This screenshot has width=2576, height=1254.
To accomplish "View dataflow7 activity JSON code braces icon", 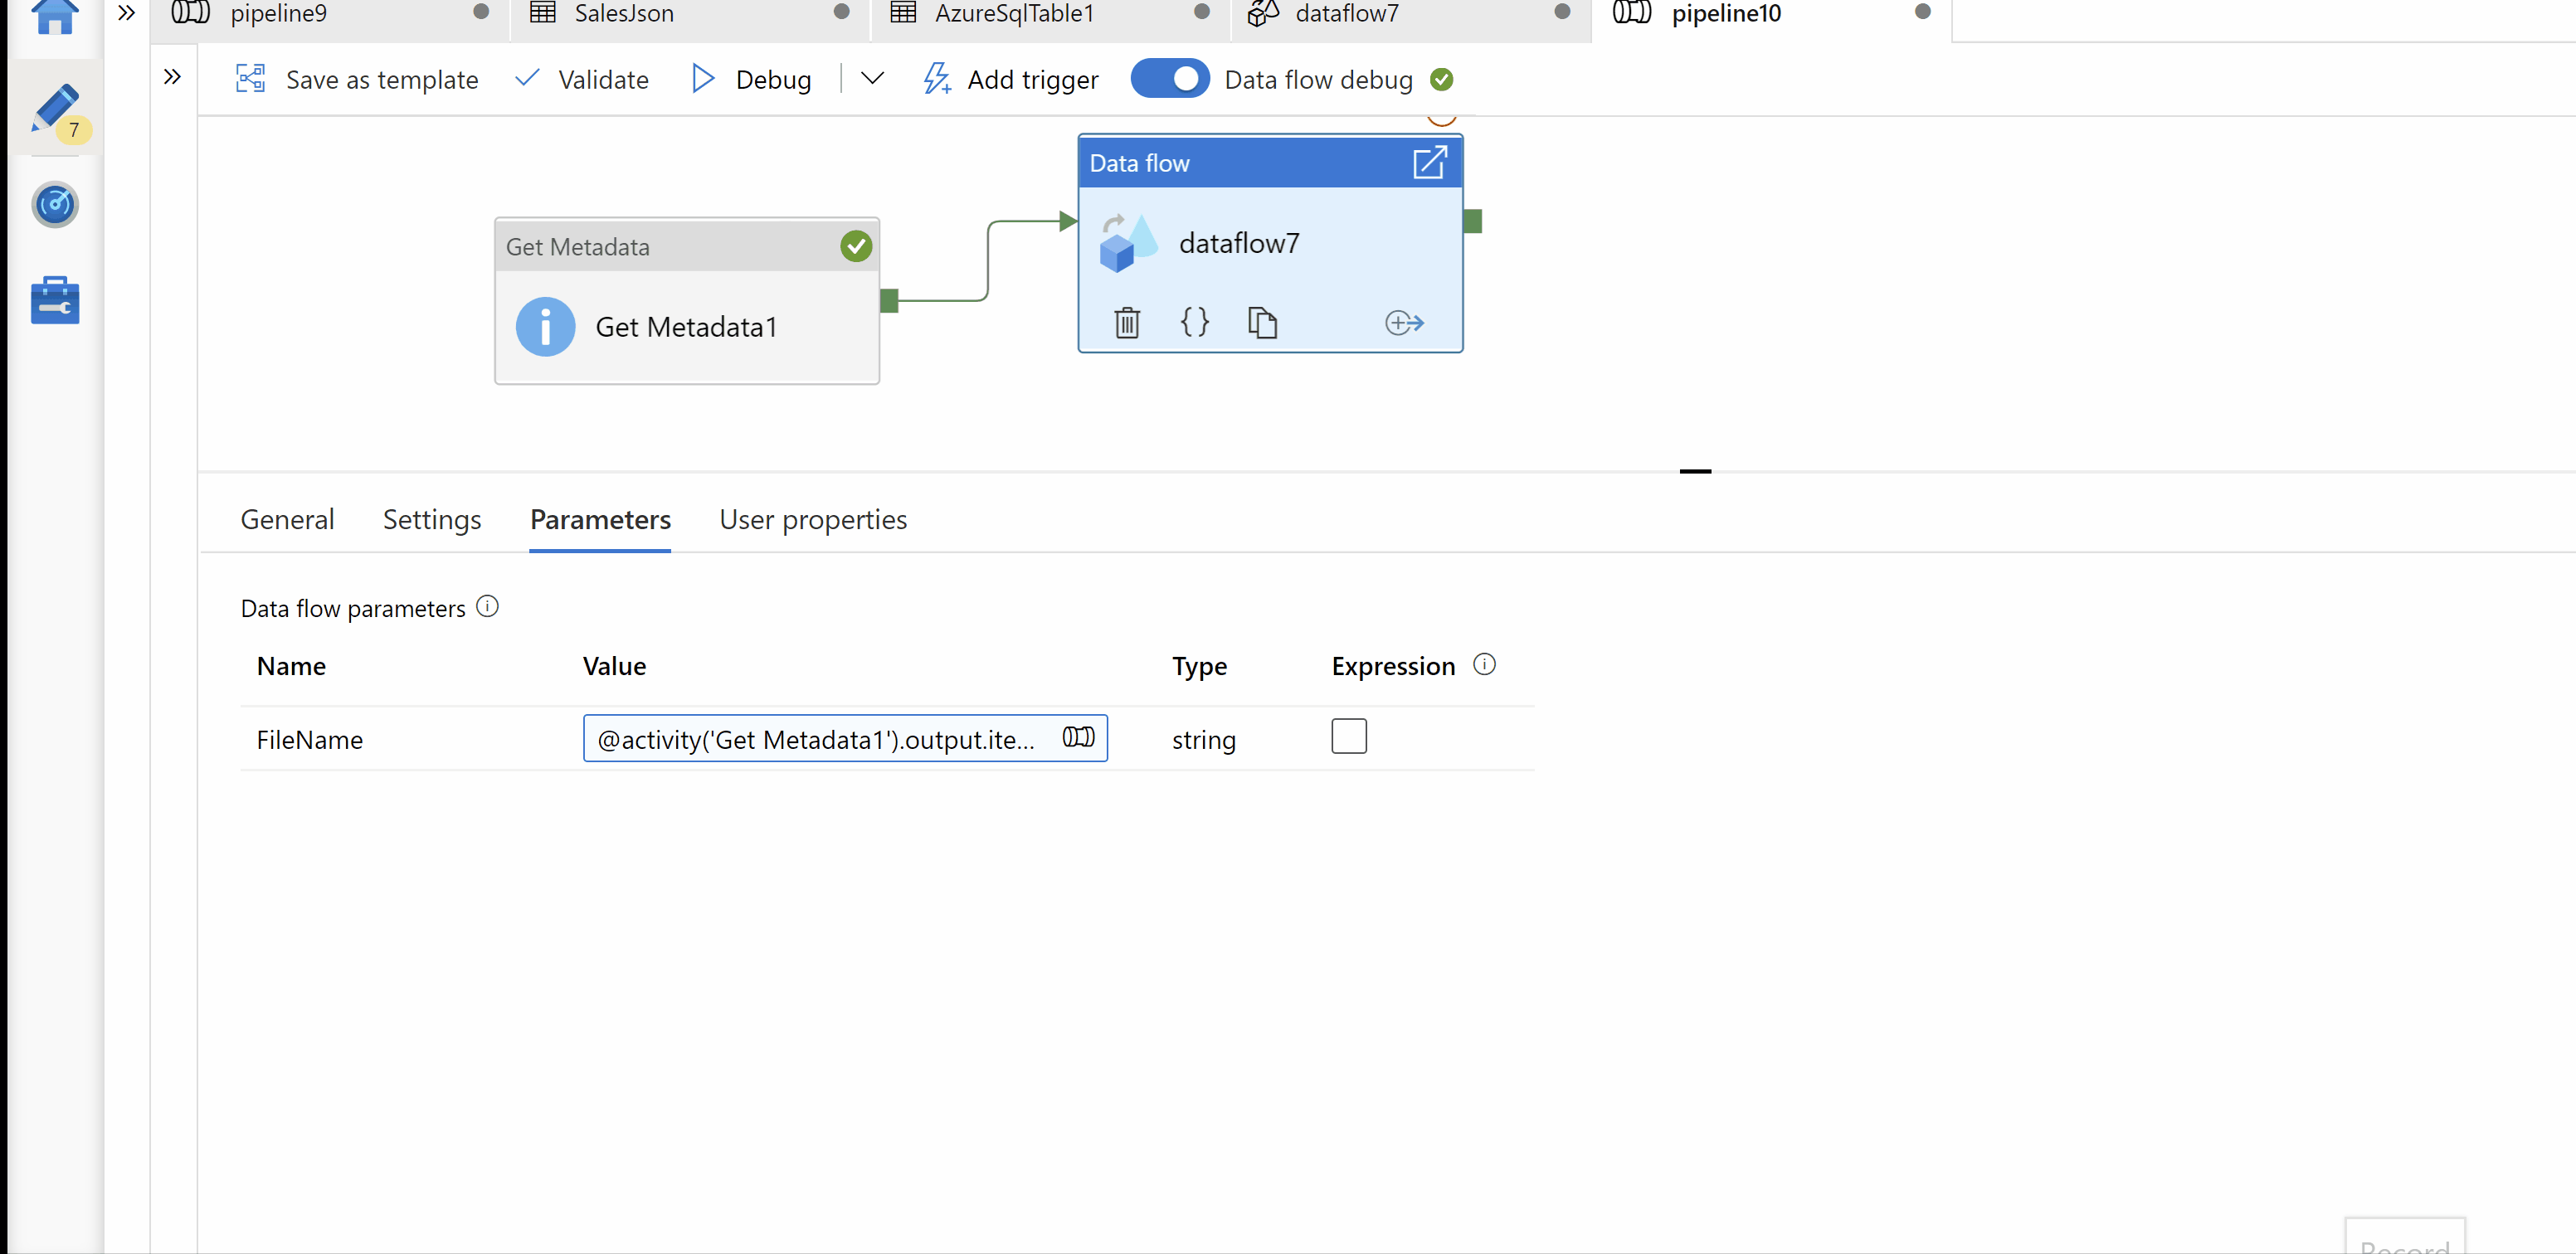I will [x=1194, y=322].
